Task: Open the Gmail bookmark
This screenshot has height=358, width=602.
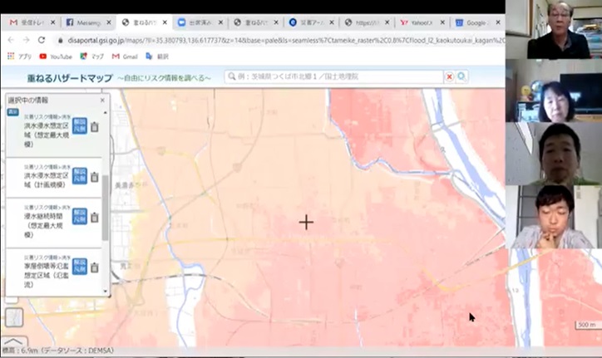Action: (x=125, y=56)
